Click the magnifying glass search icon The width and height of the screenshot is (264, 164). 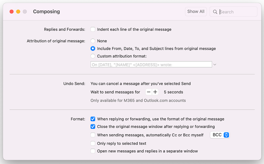[x=215, y=12]
